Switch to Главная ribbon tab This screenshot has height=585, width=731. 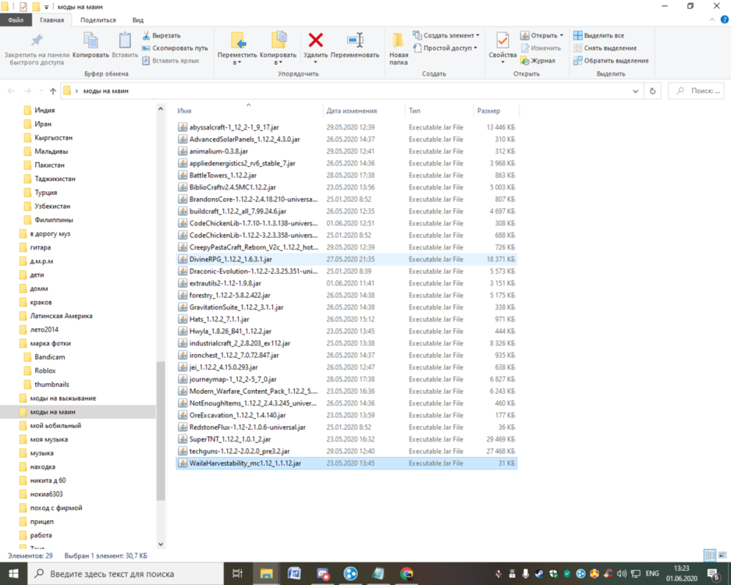[51, 20]
